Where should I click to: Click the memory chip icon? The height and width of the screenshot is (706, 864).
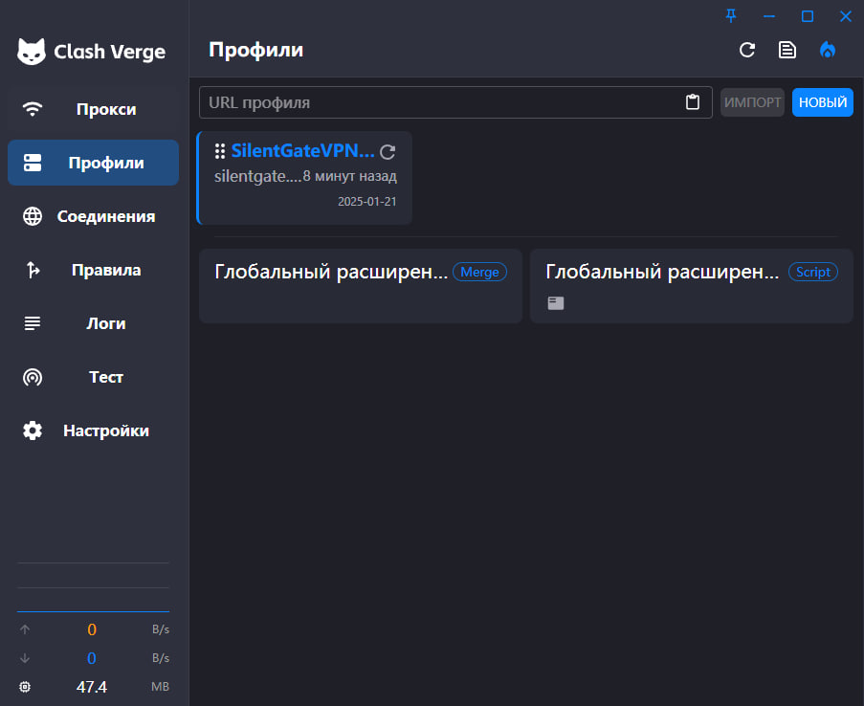25,687
